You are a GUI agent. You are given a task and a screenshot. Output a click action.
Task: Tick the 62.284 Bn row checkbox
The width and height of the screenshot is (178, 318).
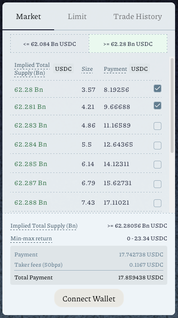point(158,146)
